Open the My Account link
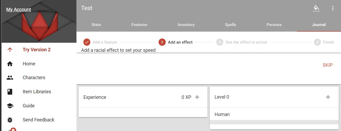The width and height of the screenshot is (341, 131). tap(19, 10)
